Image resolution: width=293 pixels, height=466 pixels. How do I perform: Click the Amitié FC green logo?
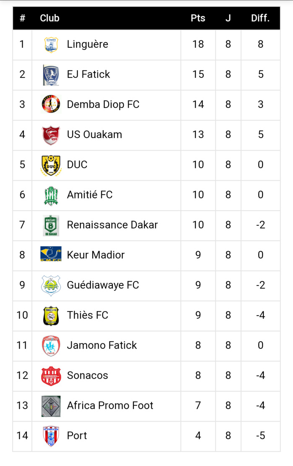tap(51, 195)
